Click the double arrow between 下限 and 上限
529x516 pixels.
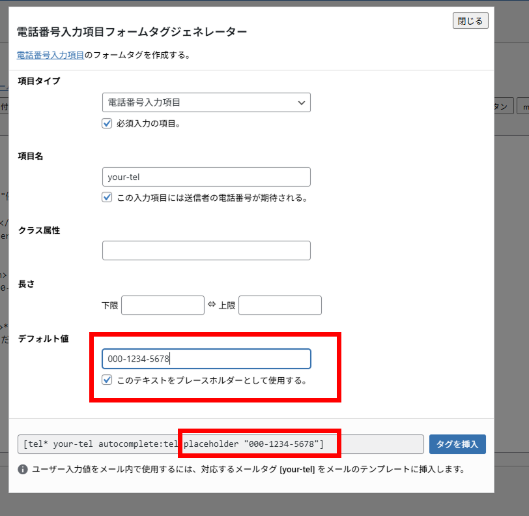(x=211, y=305)
